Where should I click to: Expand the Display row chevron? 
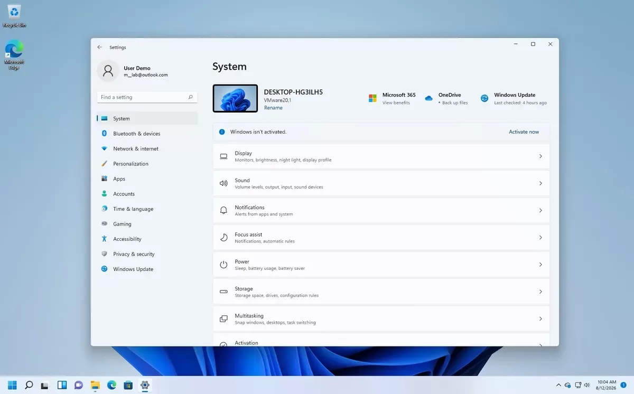click(540, 156)
